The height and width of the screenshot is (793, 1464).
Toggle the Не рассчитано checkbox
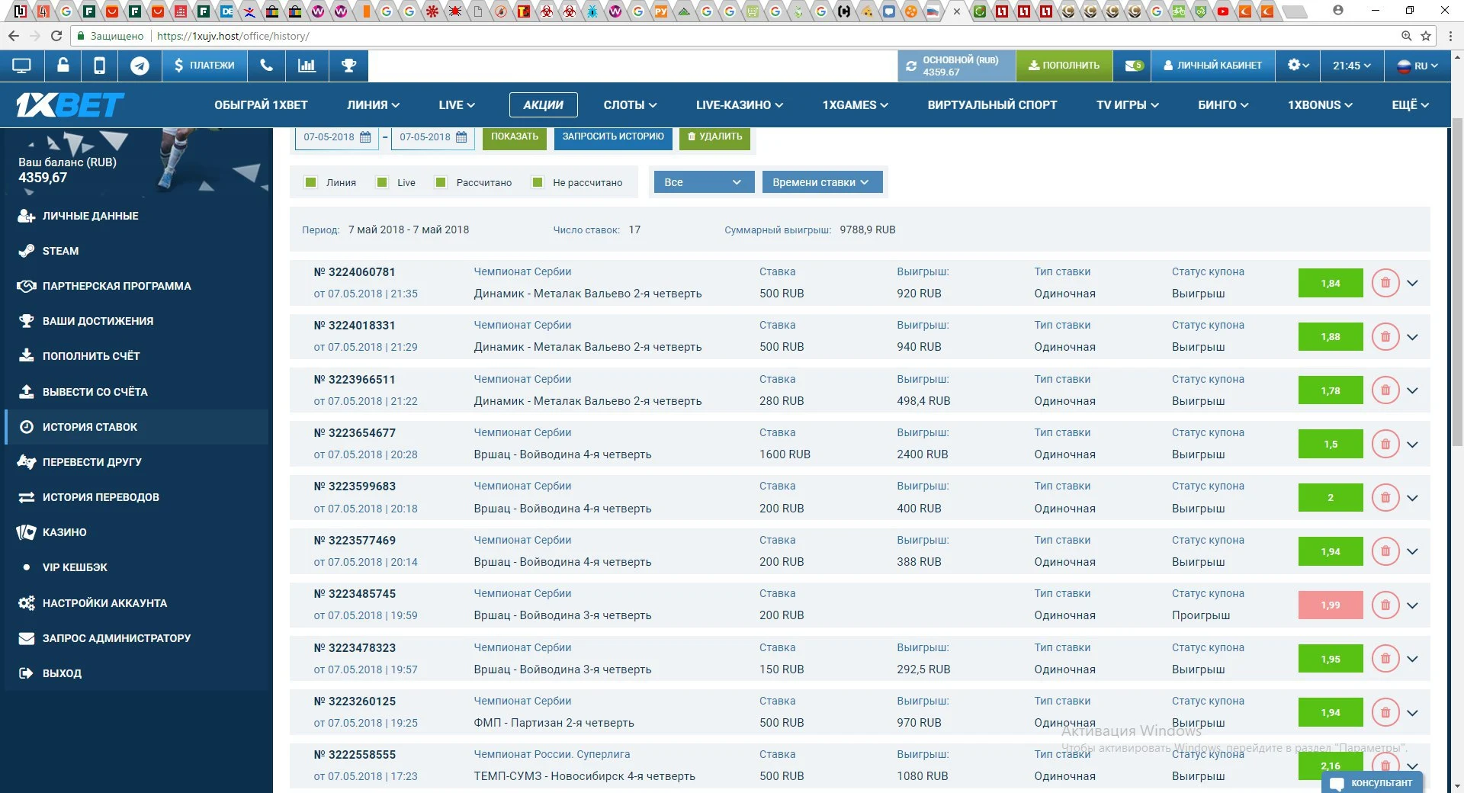point(538,182)
